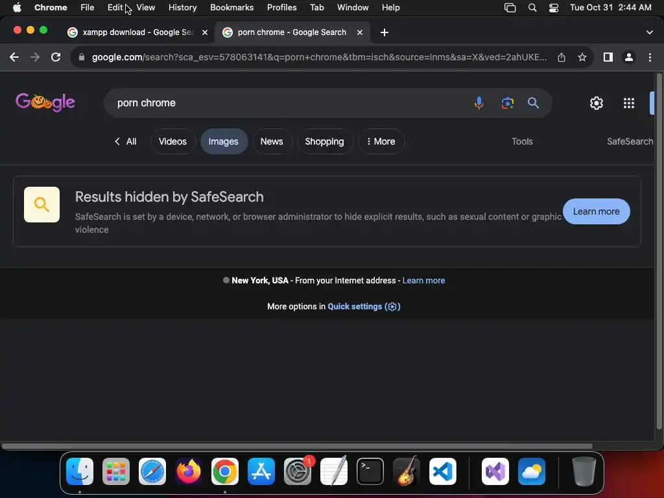Open the Trash in the dock
This screenshot has height=498, width=664.
584,471
